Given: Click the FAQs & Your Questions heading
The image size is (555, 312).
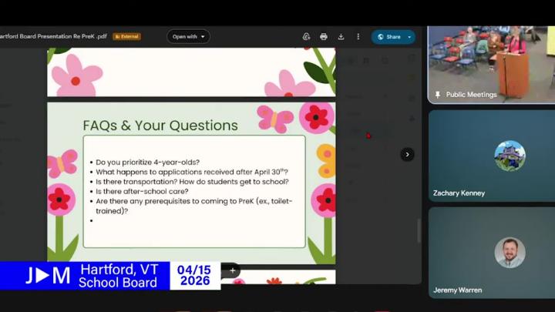Looking at the screenshot, I should [160, 125].
